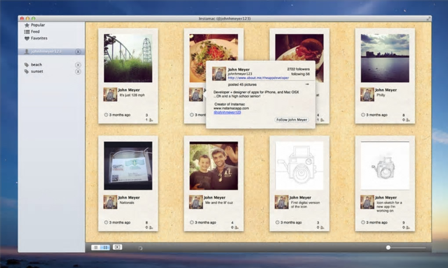Click the tag icon beside beach
448x268 pixels.
tap(26, 65)
